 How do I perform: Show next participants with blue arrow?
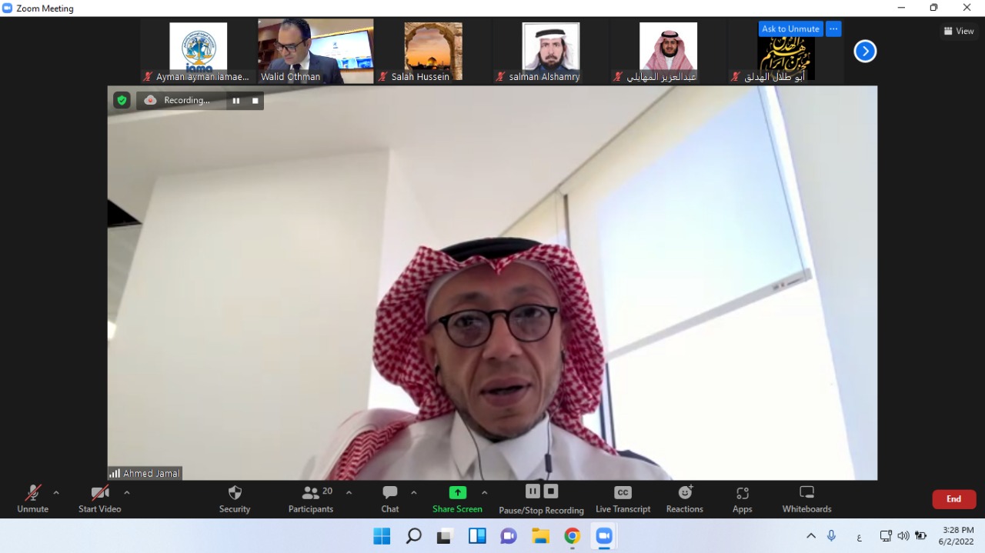[x=866, y=52]
